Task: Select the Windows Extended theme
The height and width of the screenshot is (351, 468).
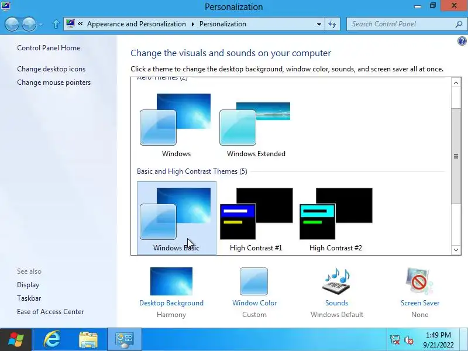Action: point(256,125)
